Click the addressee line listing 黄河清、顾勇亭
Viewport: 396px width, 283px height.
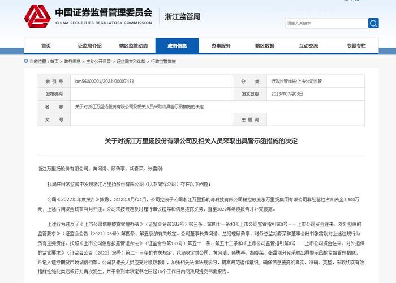(x=100, y=169)
